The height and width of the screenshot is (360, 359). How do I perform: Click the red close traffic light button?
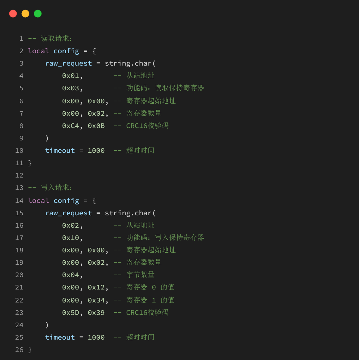pos(13,13)
